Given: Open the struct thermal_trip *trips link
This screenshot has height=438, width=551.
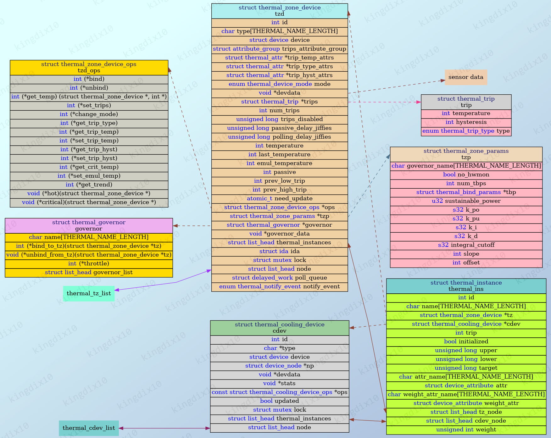Looking at the screenshot, I should coord(279,102).
